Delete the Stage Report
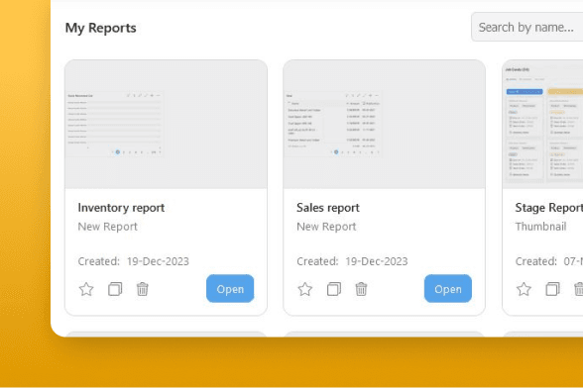Image resolution: width=583 pixels, height=388 pixels. click(x=579, y=289)
